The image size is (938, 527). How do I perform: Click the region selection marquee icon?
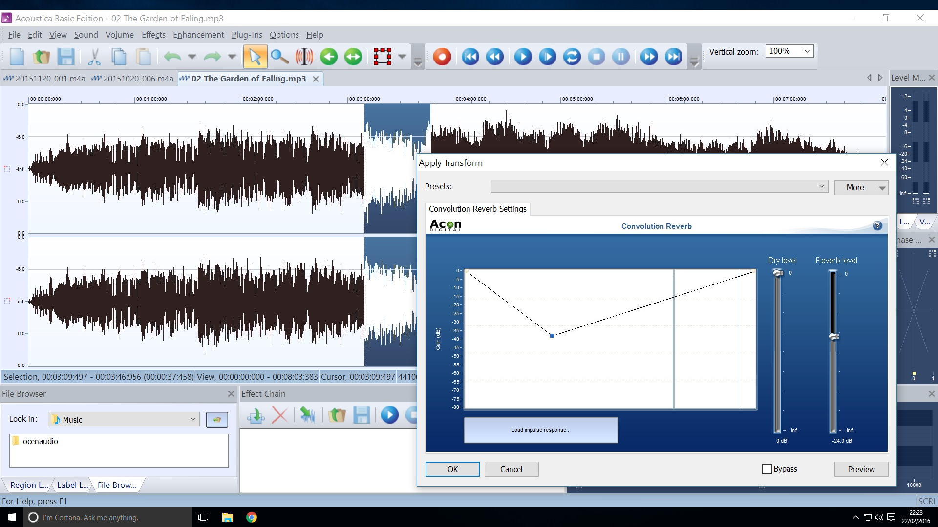[x=382, y=56]
